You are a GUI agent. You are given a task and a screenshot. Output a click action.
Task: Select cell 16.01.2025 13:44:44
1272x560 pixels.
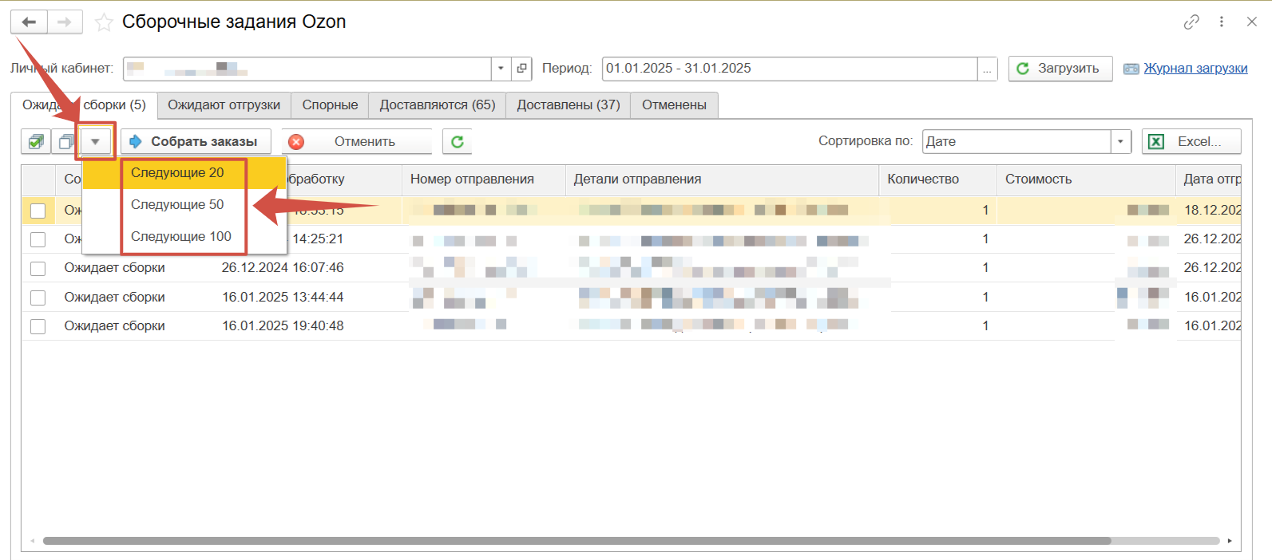pyautogui.click(x=283, y=298)
